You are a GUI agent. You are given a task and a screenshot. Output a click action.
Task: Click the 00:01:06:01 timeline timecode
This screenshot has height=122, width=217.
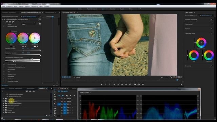click(63, 91)
